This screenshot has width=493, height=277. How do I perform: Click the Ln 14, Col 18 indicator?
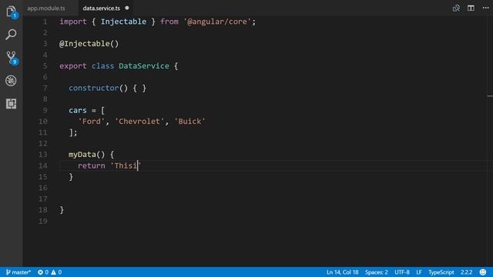(342, 272)
